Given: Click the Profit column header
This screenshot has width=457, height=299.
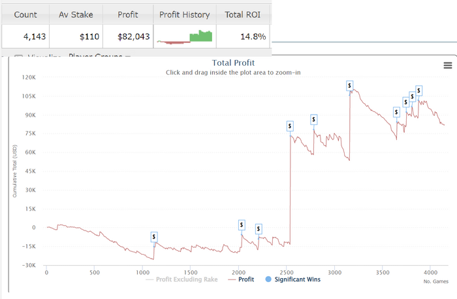Looking at the screenshot, I should click(128, 14).
